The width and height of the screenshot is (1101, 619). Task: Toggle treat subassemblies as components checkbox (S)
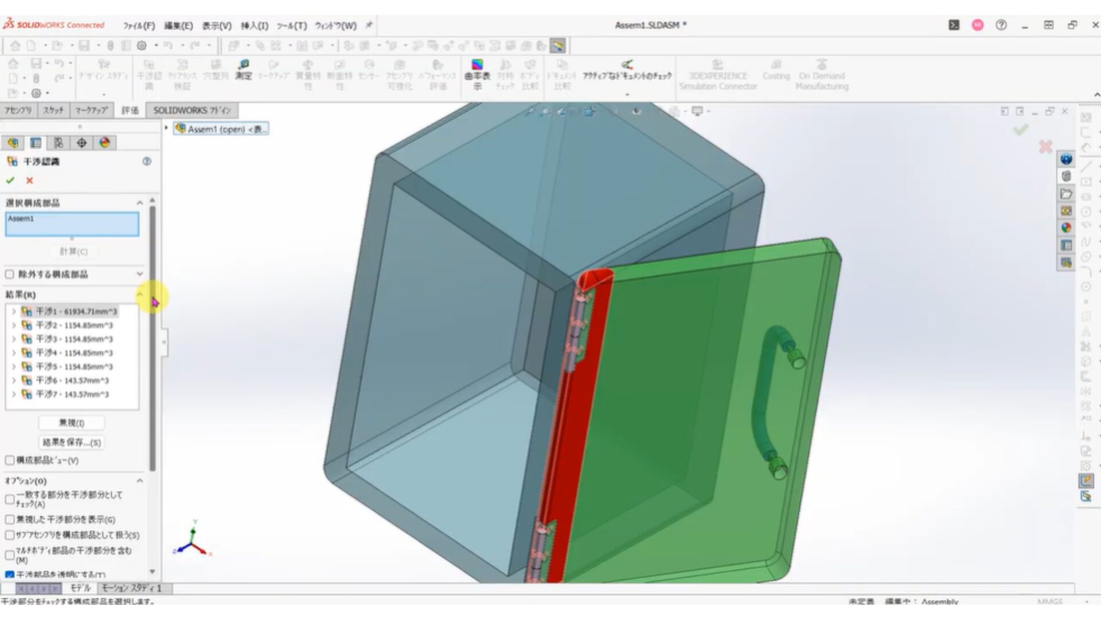9,535
